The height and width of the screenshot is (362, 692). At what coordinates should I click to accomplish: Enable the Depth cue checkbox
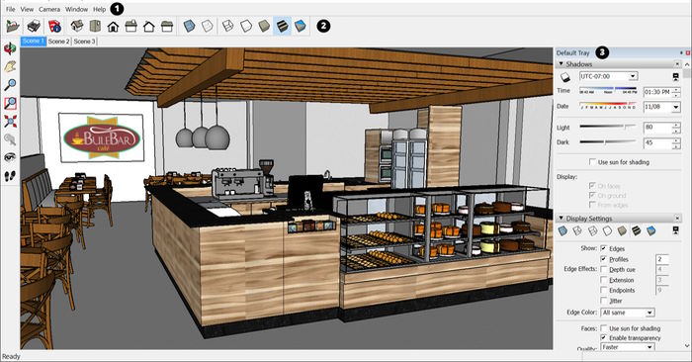tap(603, 269)
